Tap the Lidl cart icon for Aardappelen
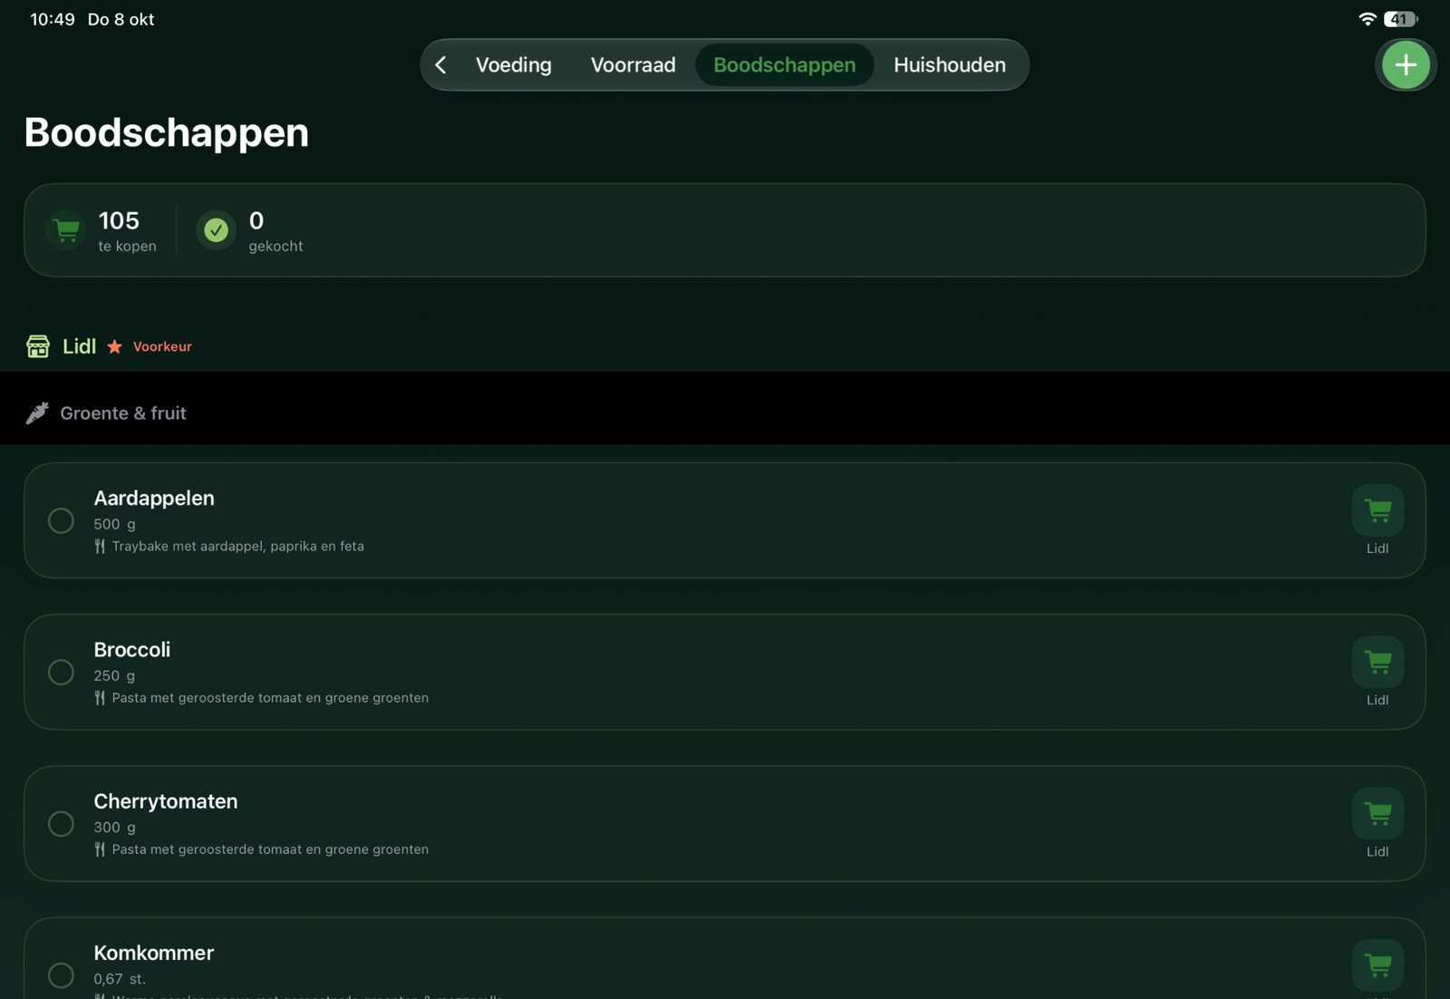Viewport: 1450px width, 999px height. 1377,510
